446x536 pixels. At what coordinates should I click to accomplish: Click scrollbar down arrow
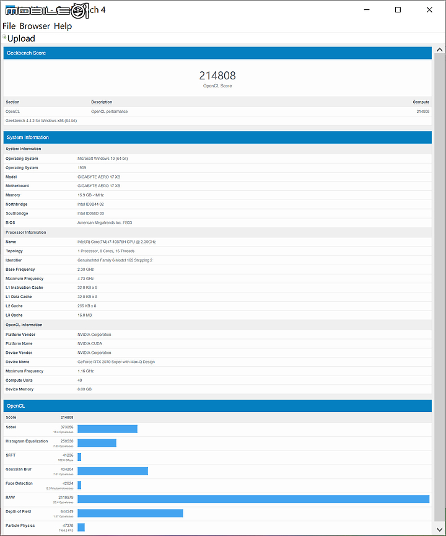click(440, 529)
